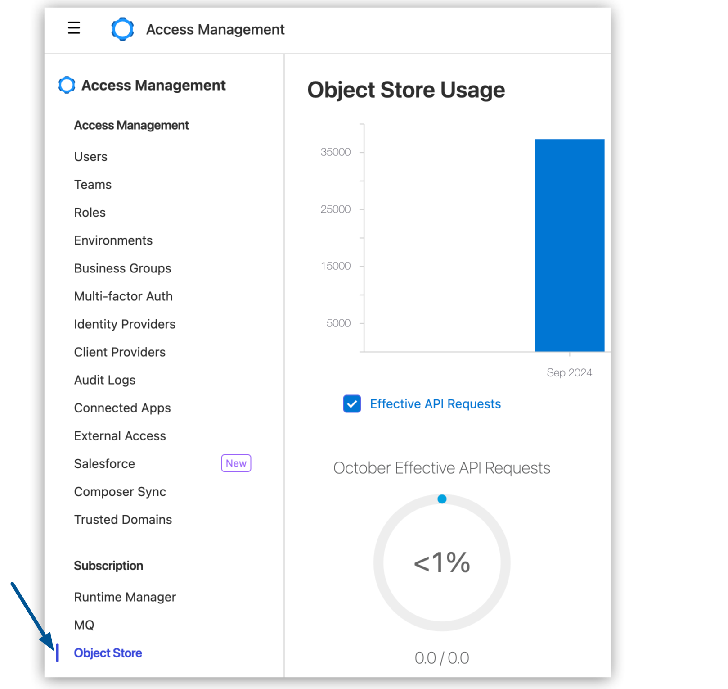Screen dimensions: 728x689
Task: Open the hamburger navigation menu
Action: (73, 28)
